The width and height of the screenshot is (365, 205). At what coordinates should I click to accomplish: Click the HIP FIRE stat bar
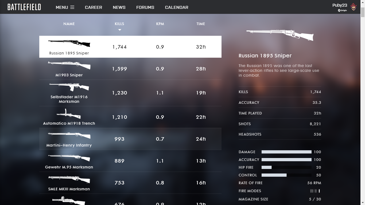[x=286, y=167]
